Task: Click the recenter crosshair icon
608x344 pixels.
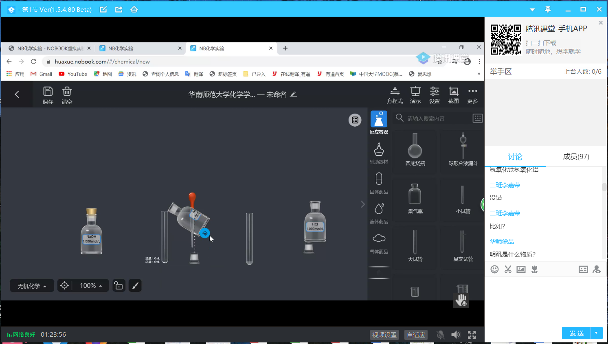Action: coord(64,286)
